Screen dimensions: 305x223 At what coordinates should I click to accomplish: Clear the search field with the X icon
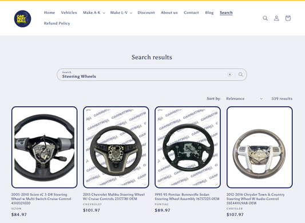[x=229, y=74]
